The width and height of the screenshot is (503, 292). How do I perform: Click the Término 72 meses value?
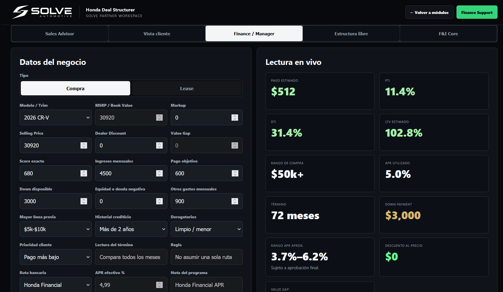[295, 215]
